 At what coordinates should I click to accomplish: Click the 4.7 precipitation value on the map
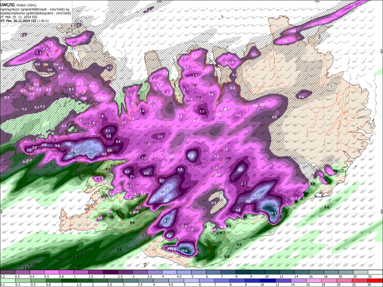pyautogui.click(x=166, y=190)
